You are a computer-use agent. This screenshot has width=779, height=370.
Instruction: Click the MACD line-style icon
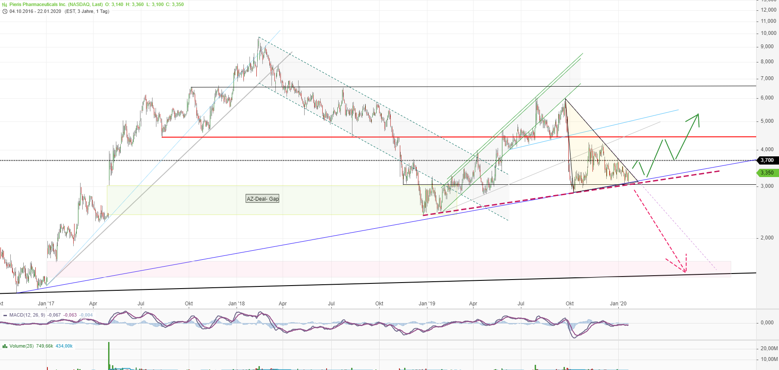click(5, 315)
